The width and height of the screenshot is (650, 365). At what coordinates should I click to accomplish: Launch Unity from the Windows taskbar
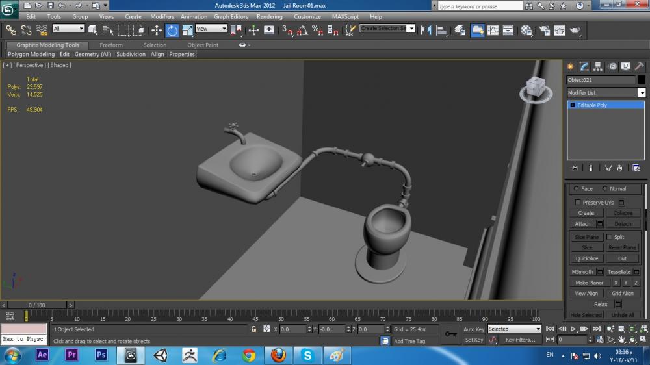click(160, 355)
